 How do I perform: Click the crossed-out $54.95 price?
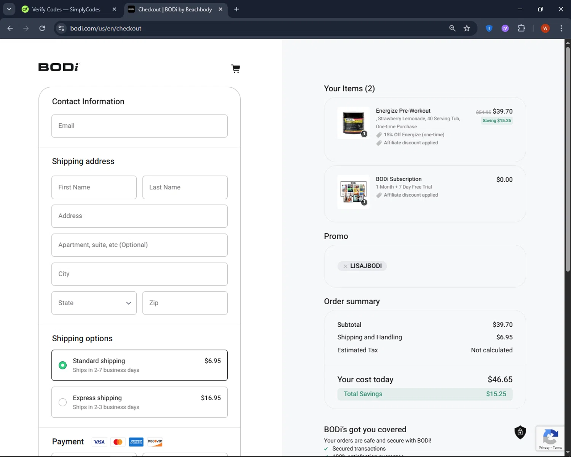[x=483, y=112]
